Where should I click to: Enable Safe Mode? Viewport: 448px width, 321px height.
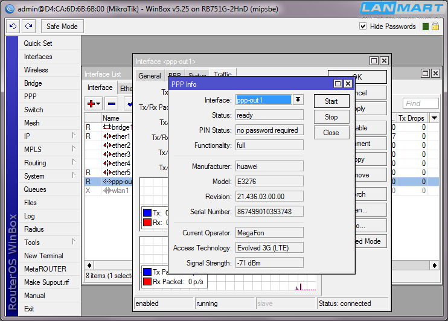tap(62, 27)
